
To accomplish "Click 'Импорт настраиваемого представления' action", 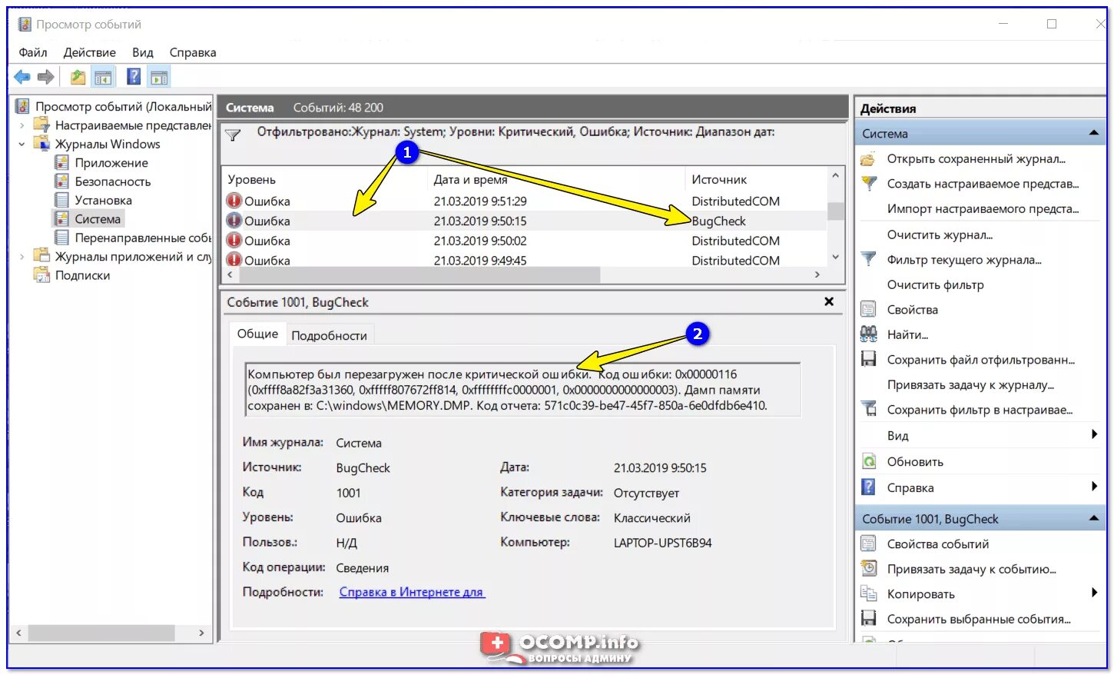I will pos(983,208).
